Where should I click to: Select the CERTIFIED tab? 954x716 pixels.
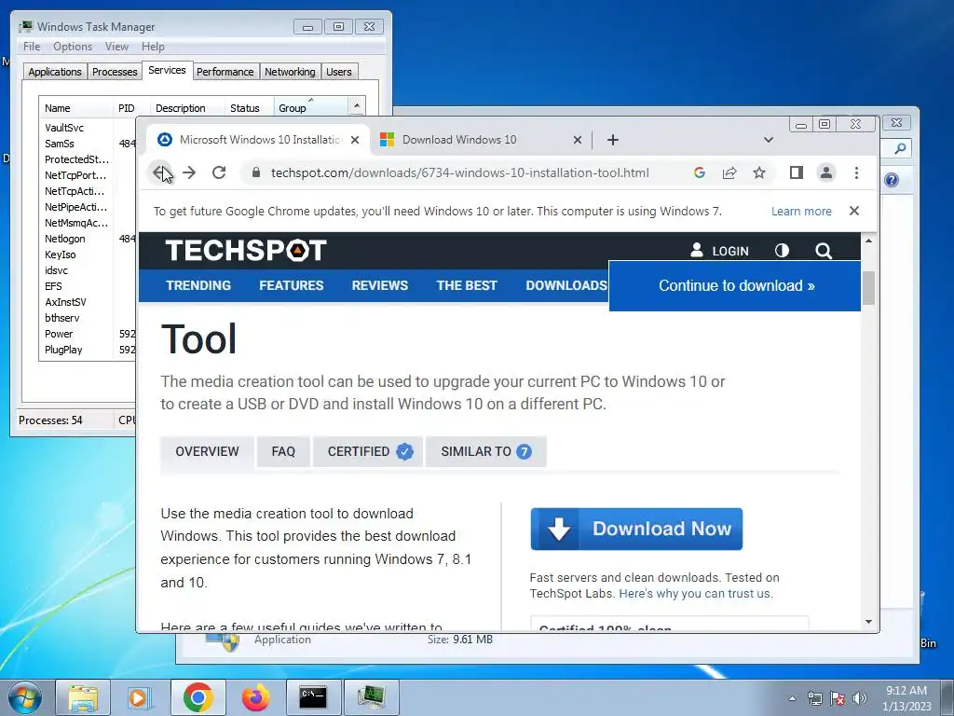coord(368,452)
